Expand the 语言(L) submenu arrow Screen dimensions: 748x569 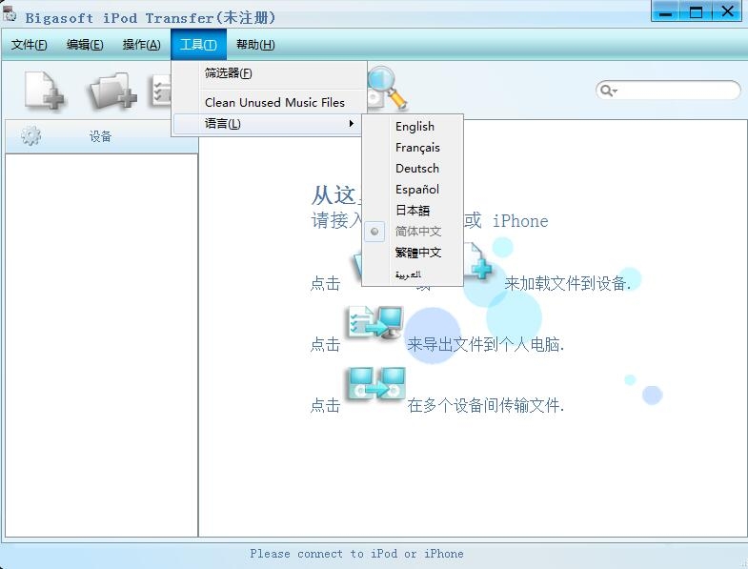tap(351, 124)
